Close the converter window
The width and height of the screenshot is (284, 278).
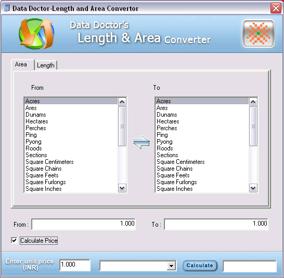pos(276,8)
